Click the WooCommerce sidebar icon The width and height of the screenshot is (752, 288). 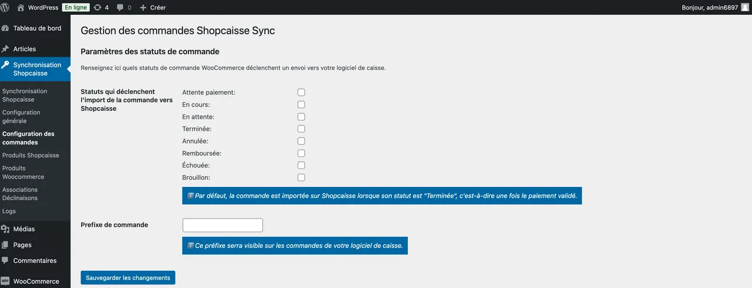click(x=6, y=281)
